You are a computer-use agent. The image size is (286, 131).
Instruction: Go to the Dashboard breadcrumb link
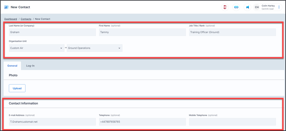[11, 19]
